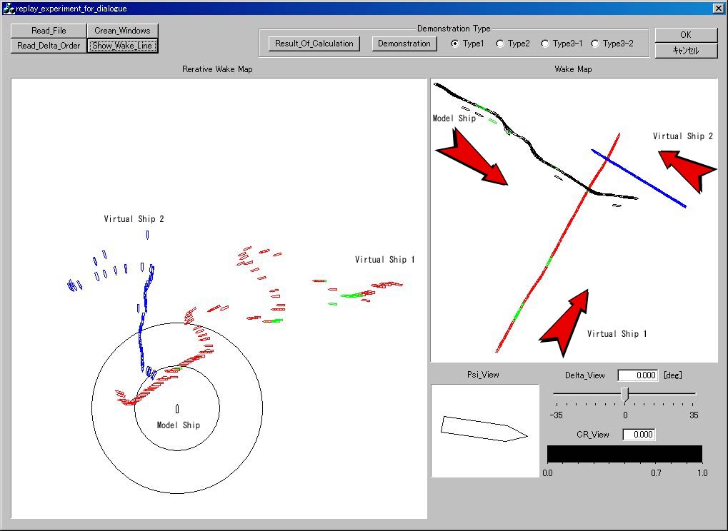The image size is (728, 531).
Task: Click the blue Virtual Ship 2 line in Wake Map
Action: click(x=639, y=178)
